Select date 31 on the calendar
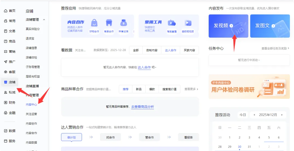The height and width of the screenshot is (151, 294). (x=249, y=147)
